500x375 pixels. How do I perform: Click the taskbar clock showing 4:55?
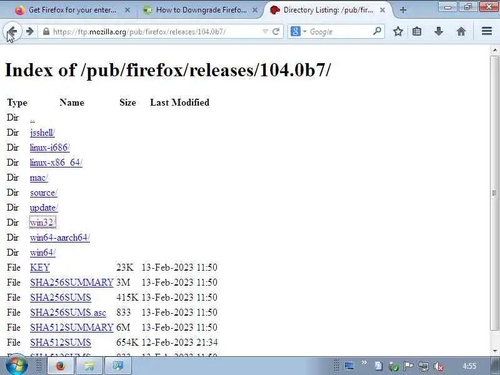(469, 366)
